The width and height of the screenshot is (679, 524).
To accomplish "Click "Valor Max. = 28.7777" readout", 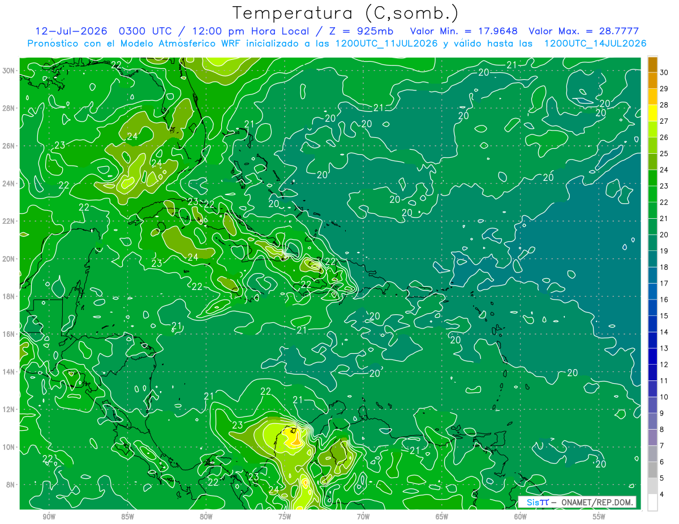I will tap(584, 31).
